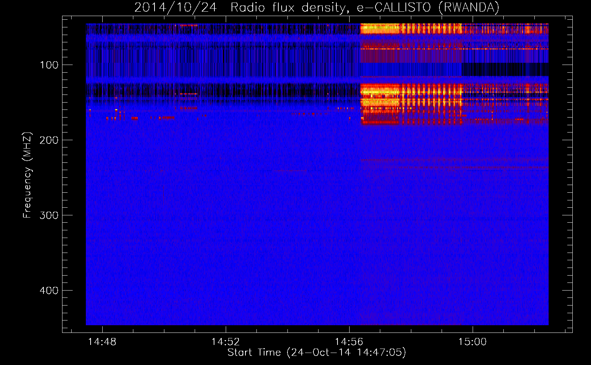Click the 200 frequency tick label
Viewport: 591px width, 365px height.
pyautogui.click(x=49, y=141)
